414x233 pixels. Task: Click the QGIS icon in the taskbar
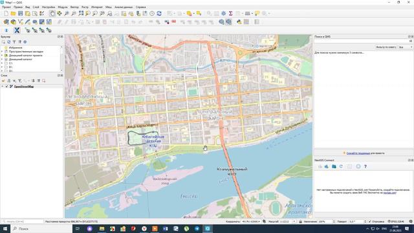[208, 228]
